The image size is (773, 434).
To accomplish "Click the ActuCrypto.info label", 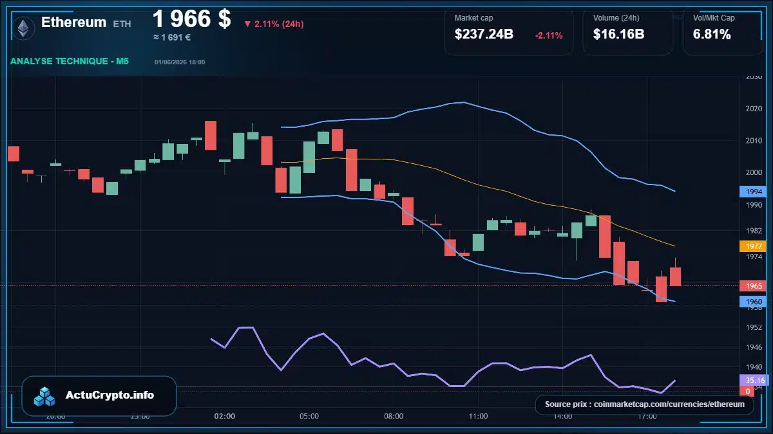I will pos(110,395).
